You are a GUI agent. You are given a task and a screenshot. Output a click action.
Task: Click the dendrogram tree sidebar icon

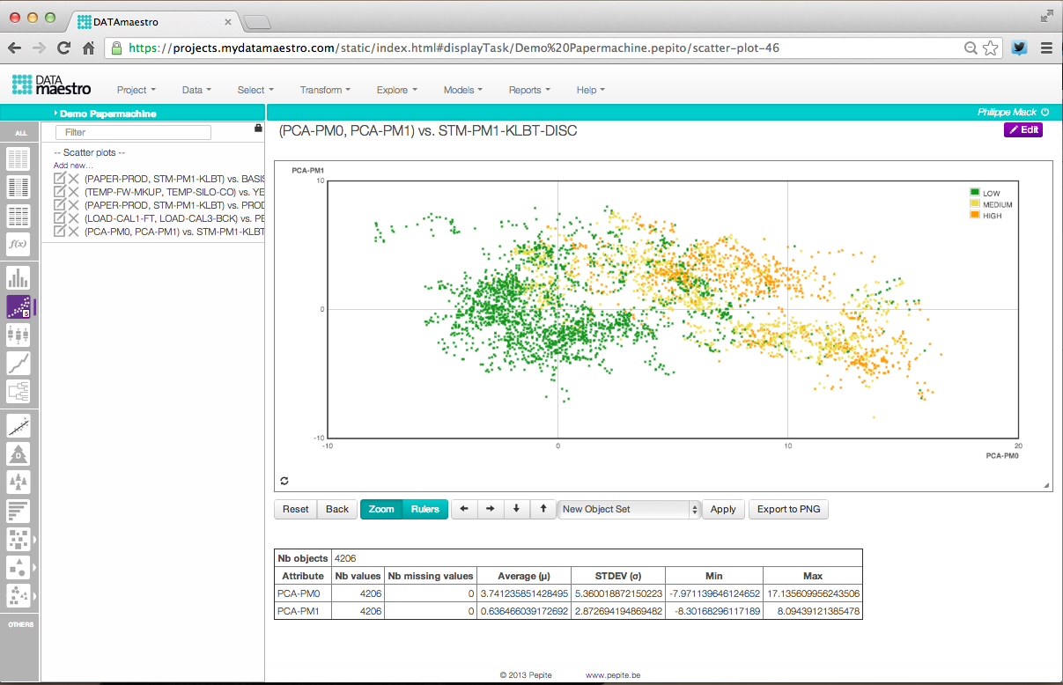18,391
